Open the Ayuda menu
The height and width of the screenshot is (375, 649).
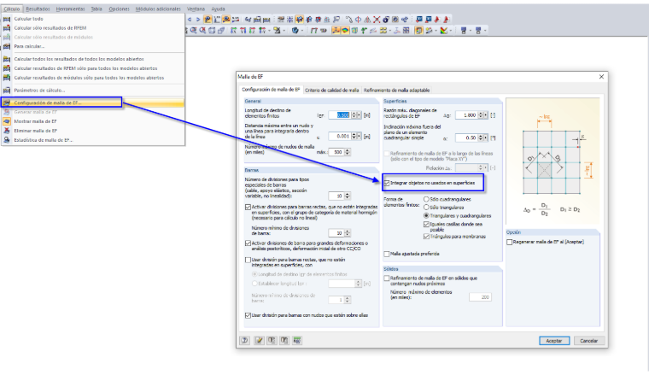click(x=218, y=9)
